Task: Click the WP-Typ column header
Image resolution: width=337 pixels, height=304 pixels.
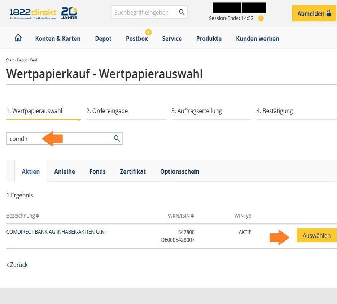Action: click(x=243, y=216)
